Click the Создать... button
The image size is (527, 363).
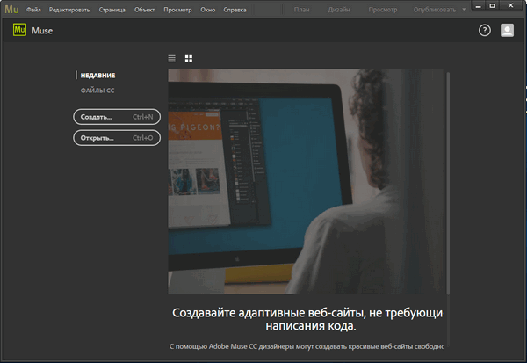click(117, 117)
